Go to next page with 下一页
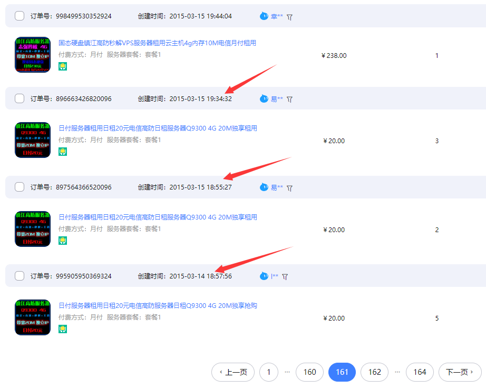 (x=460, y=372)
